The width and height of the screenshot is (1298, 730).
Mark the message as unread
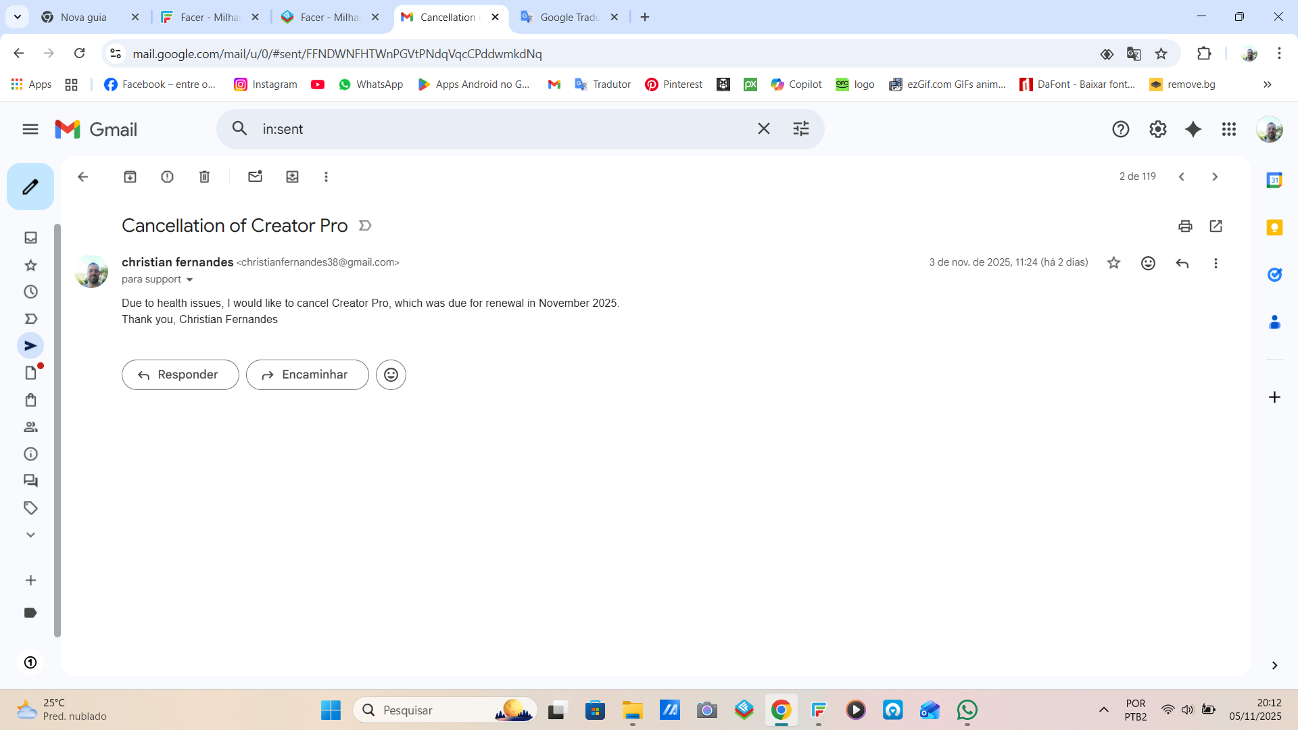click(x=255, y=177)
